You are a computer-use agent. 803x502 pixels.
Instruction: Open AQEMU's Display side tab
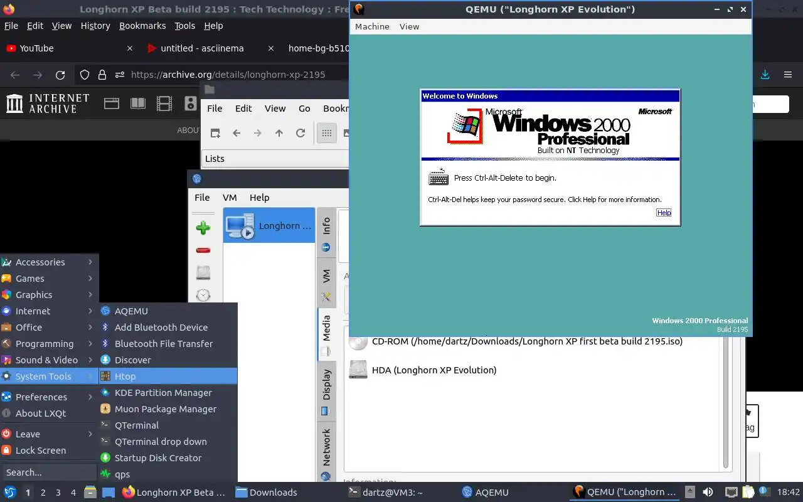point(326,391)
